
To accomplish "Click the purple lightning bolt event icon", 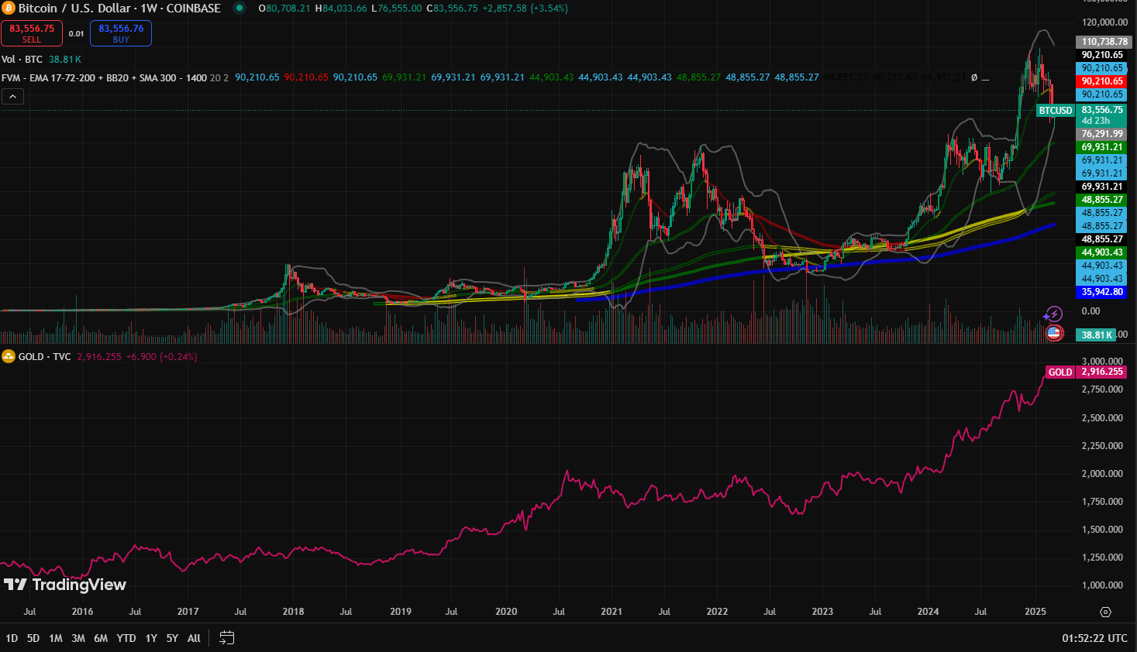I will pyautogui.click(x=1053, y=315).
